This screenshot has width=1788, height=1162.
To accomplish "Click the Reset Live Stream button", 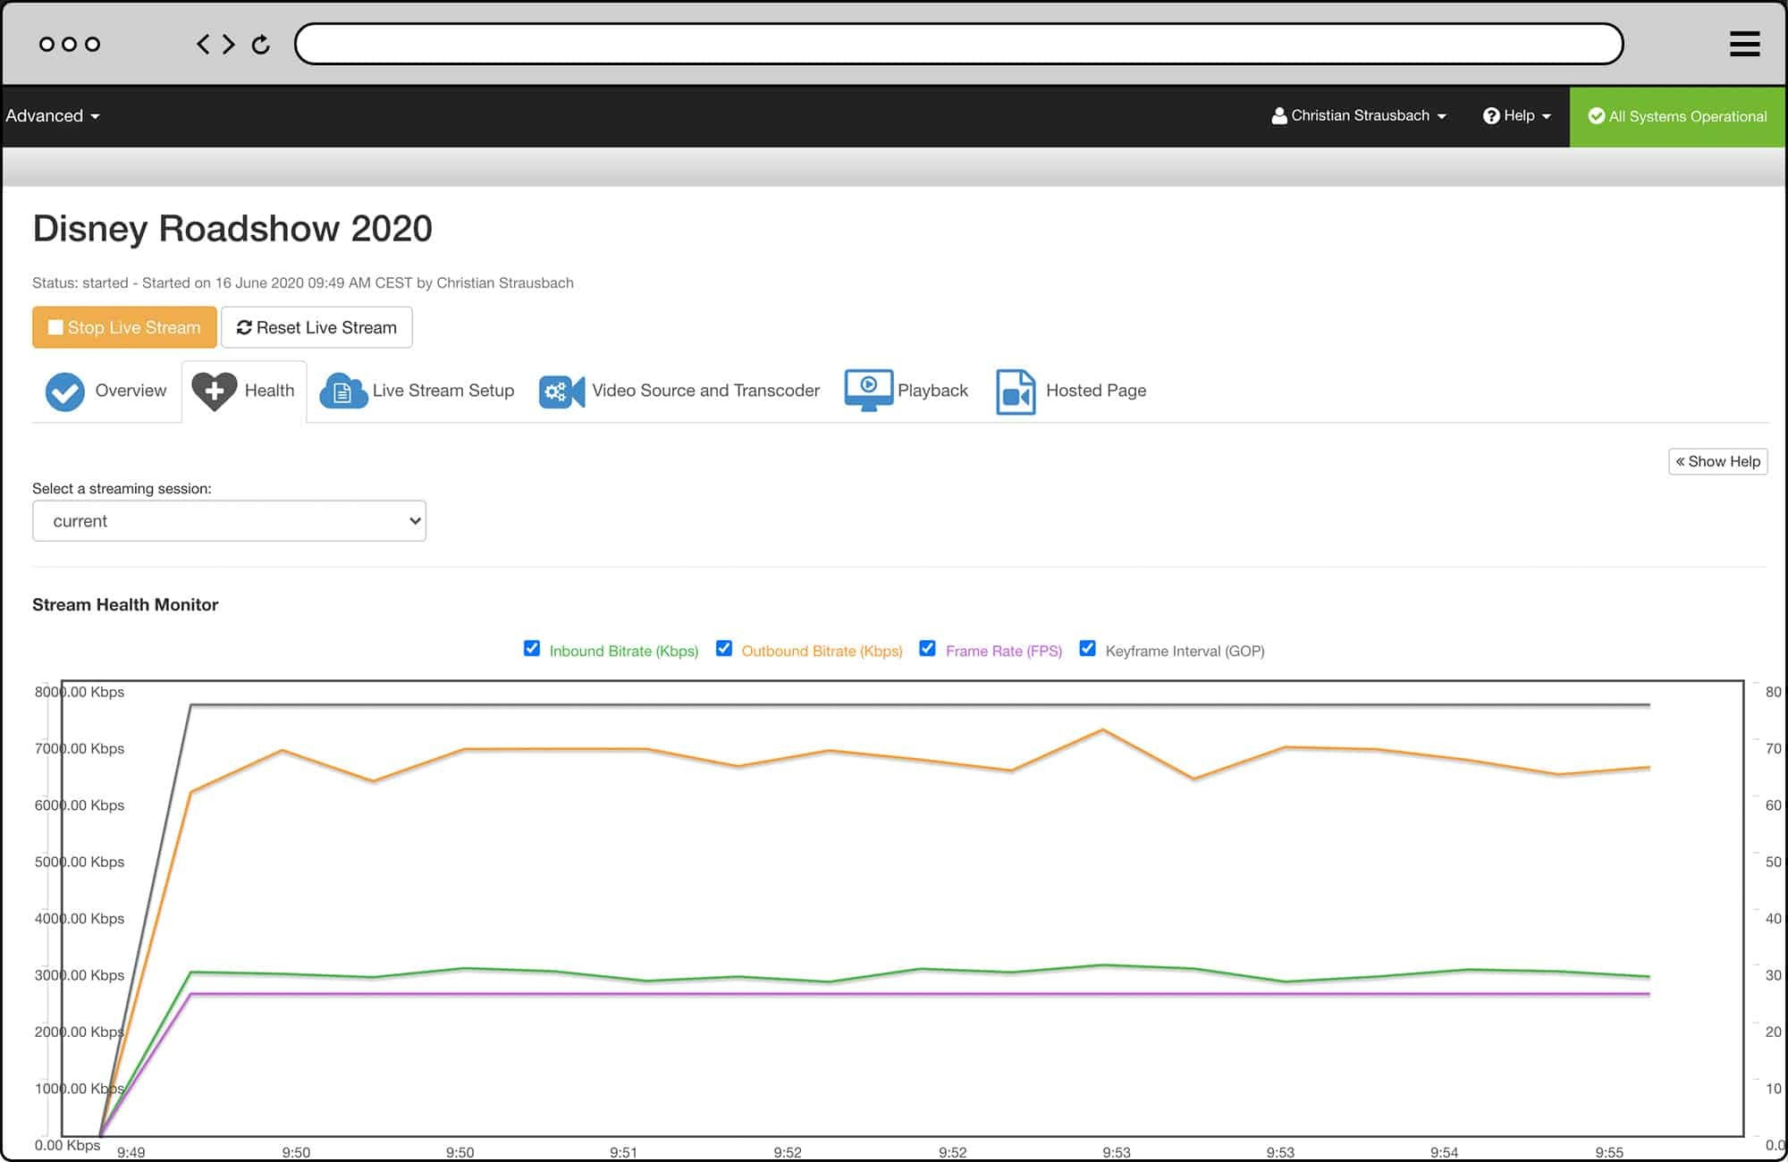I will [x=316, y=327].
